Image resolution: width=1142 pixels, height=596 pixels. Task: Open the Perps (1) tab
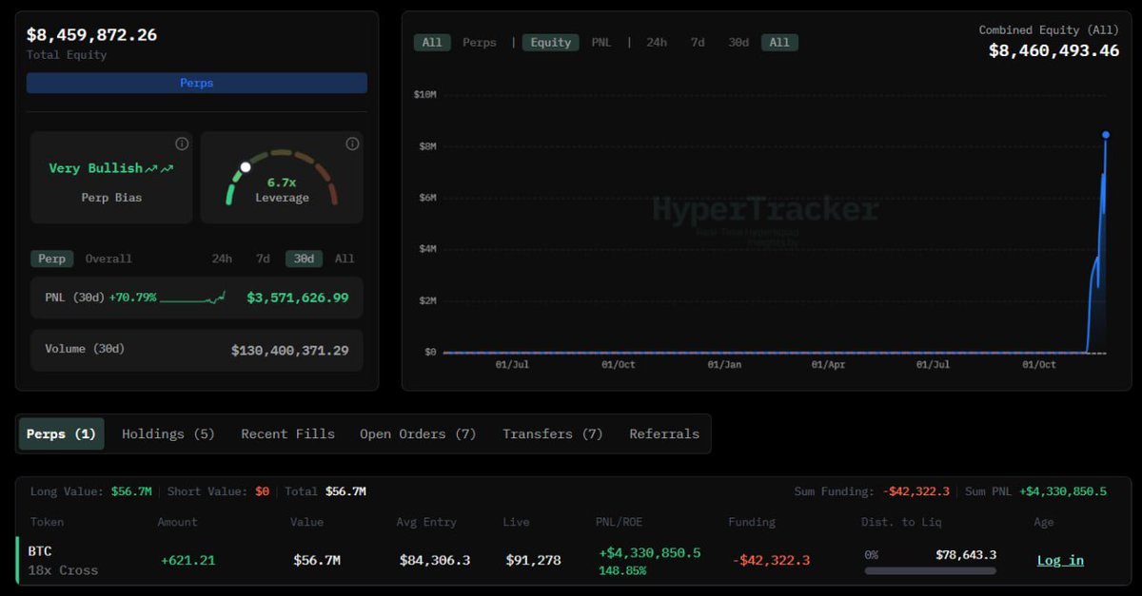tap(62, 433)
